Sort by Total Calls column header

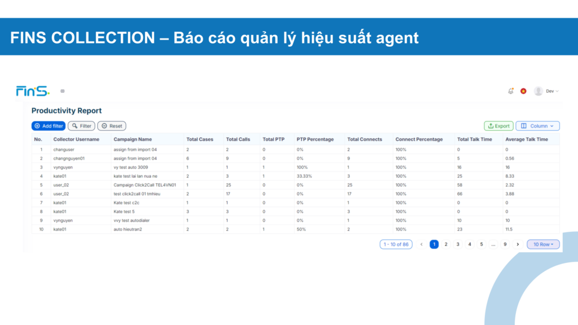pos(238,139)
